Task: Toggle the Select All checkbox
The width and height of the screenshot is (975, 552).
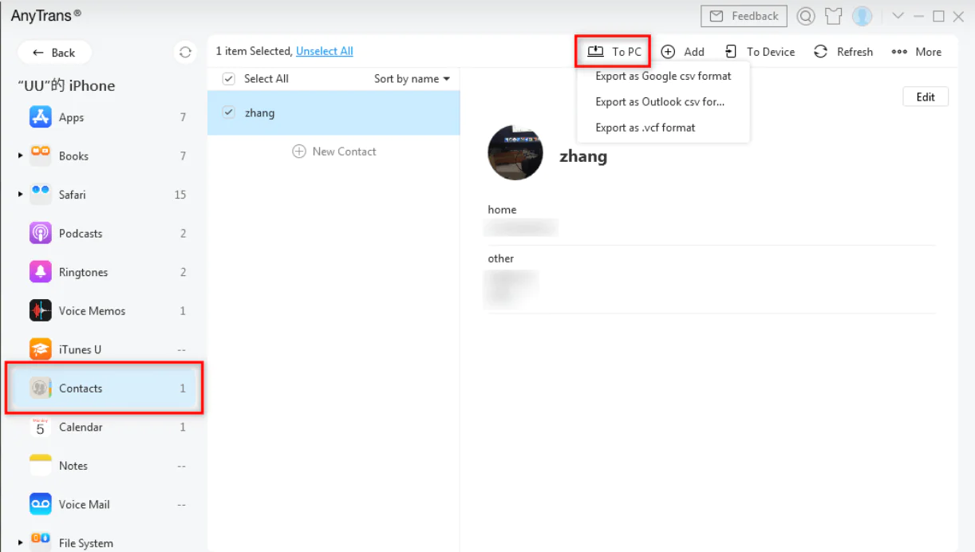Action: [x=229, y=78]
